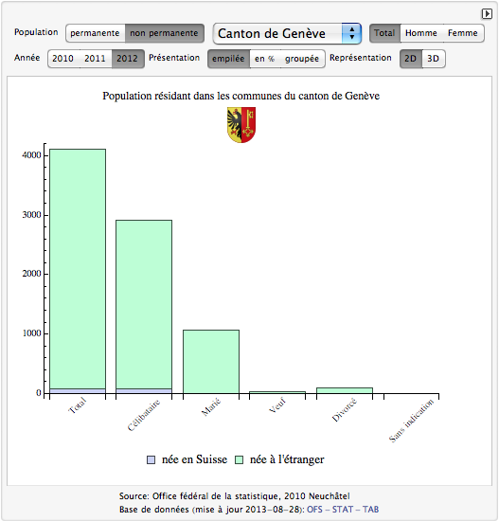Switch year to 2010
This screenshot has width=499, height=521.
63,59
